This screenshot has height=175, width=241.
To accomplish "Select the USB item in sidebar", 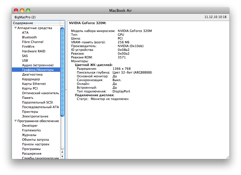I will coord(25,60).
